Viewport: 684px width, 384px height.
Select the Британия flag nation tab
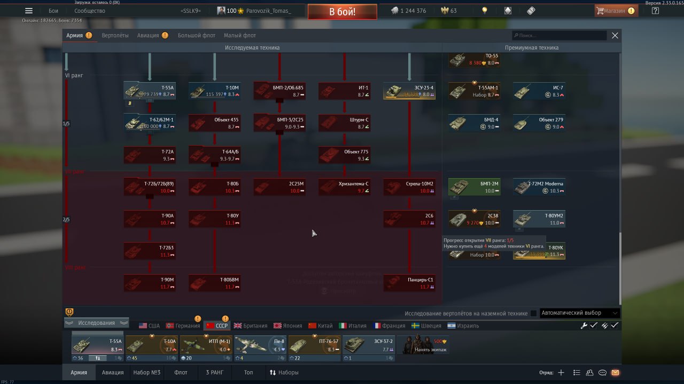[x=251, y=325]
